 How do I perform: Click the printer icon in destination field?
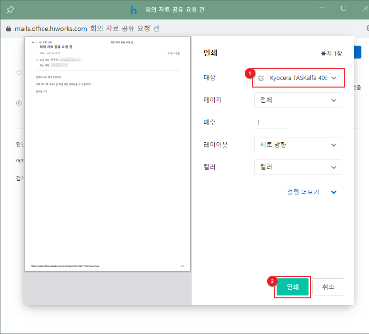261,78
